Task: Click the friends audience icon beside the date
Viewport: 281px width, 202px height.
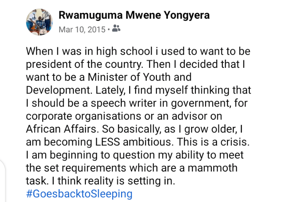Action: (x=116, y=28)
